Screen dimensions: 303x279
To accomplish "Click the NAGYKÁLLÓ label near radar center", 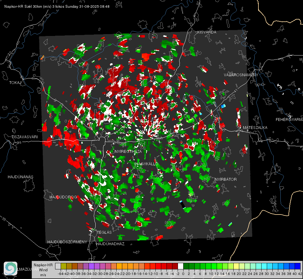I will 147,164.
